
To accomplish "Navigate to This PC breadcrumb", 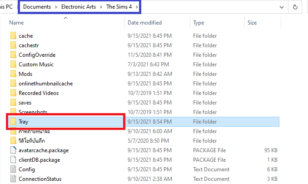I will (6, 7).
